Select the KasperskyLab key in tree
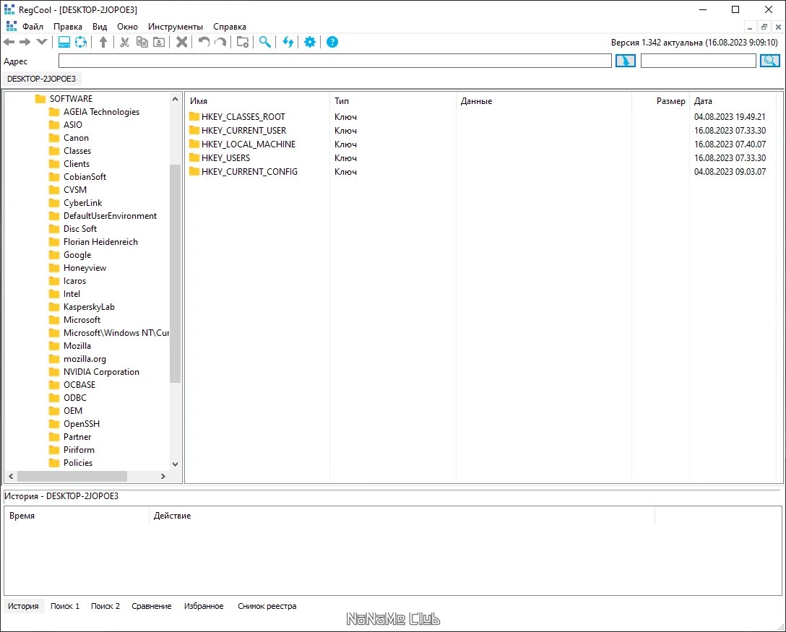The height and width of the screenshot is (632, 786). pyautogui.click(x=89, y=307)
